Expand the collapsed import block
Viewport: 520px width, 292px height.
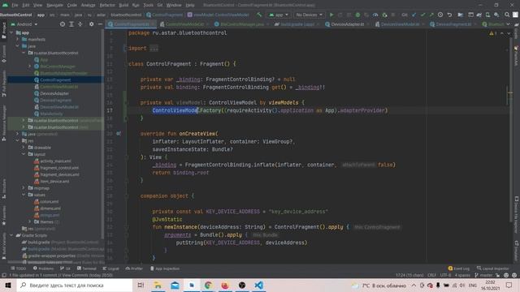(x=154, y=49)
